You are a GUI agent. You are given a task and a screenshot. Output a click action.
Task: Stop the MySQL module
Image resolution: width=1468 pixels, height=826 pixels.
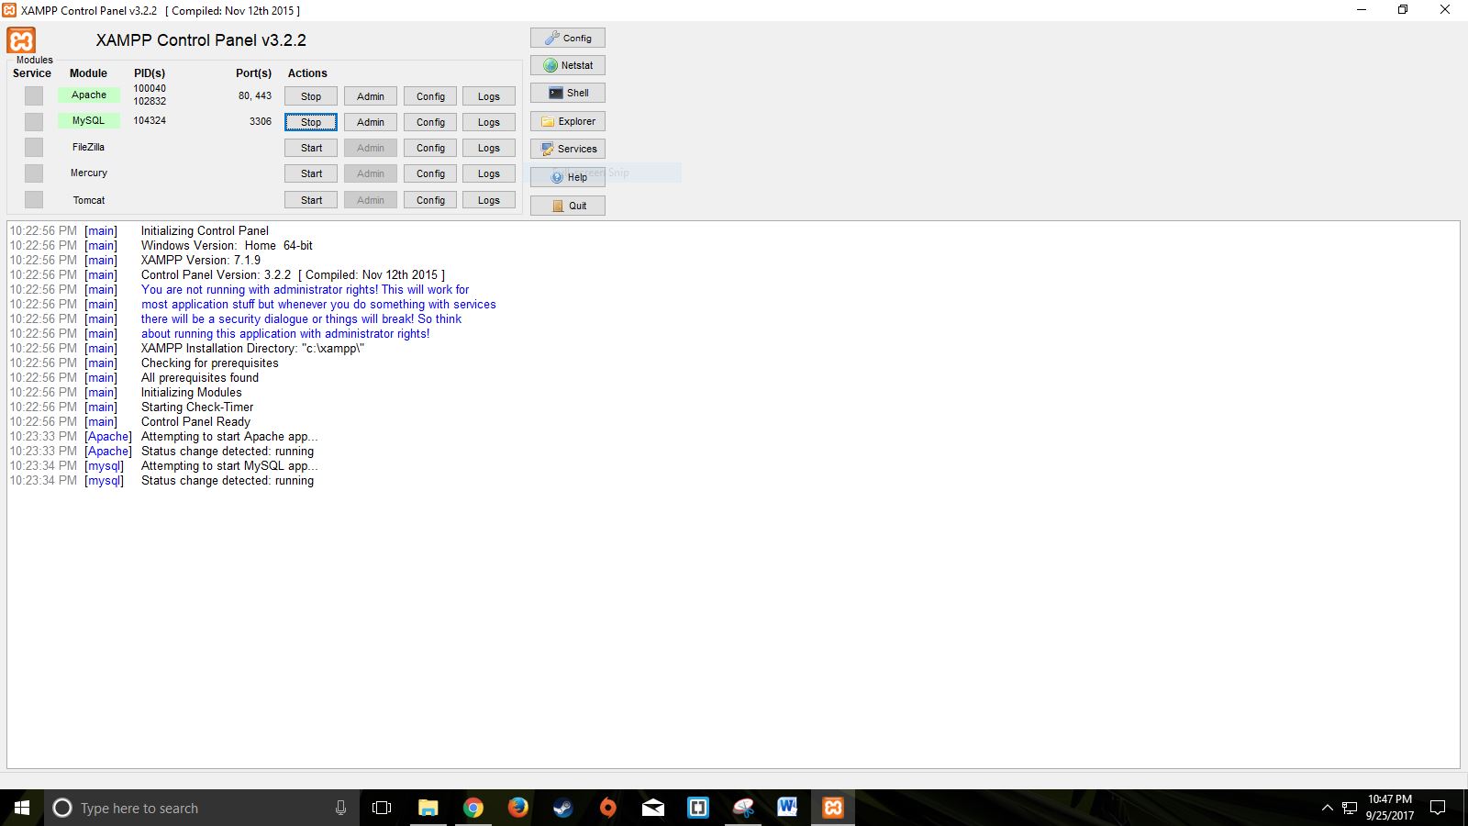311,122
